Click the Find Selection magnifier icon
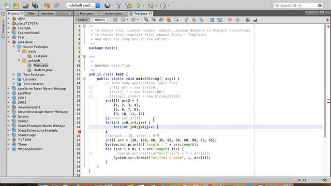The image size is (331, 186). [146, 20]
